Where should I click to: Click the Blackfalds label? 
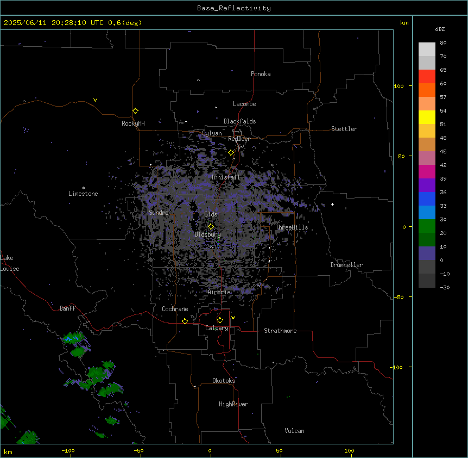pos(239,121)
